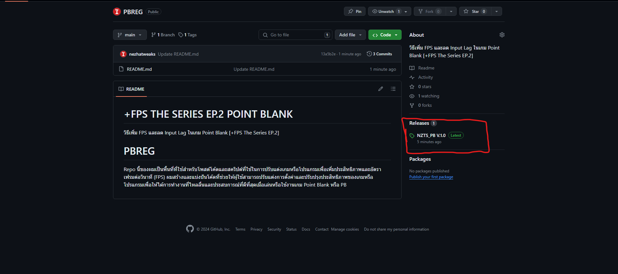Open the Security footer link
Viewport: 618px width, 274px height.
tap(274, 229)
